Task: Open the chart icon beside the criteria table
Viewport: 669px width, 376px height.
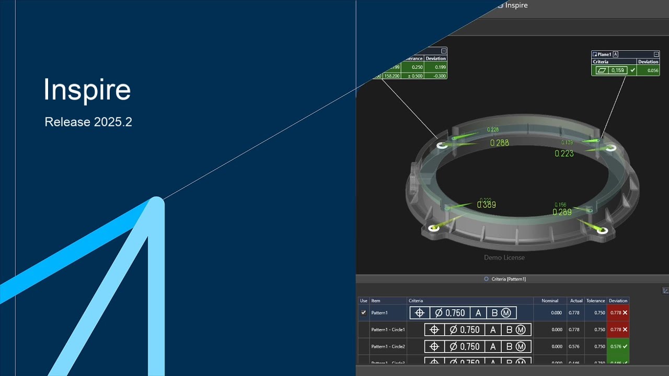Action: point(665,290)
